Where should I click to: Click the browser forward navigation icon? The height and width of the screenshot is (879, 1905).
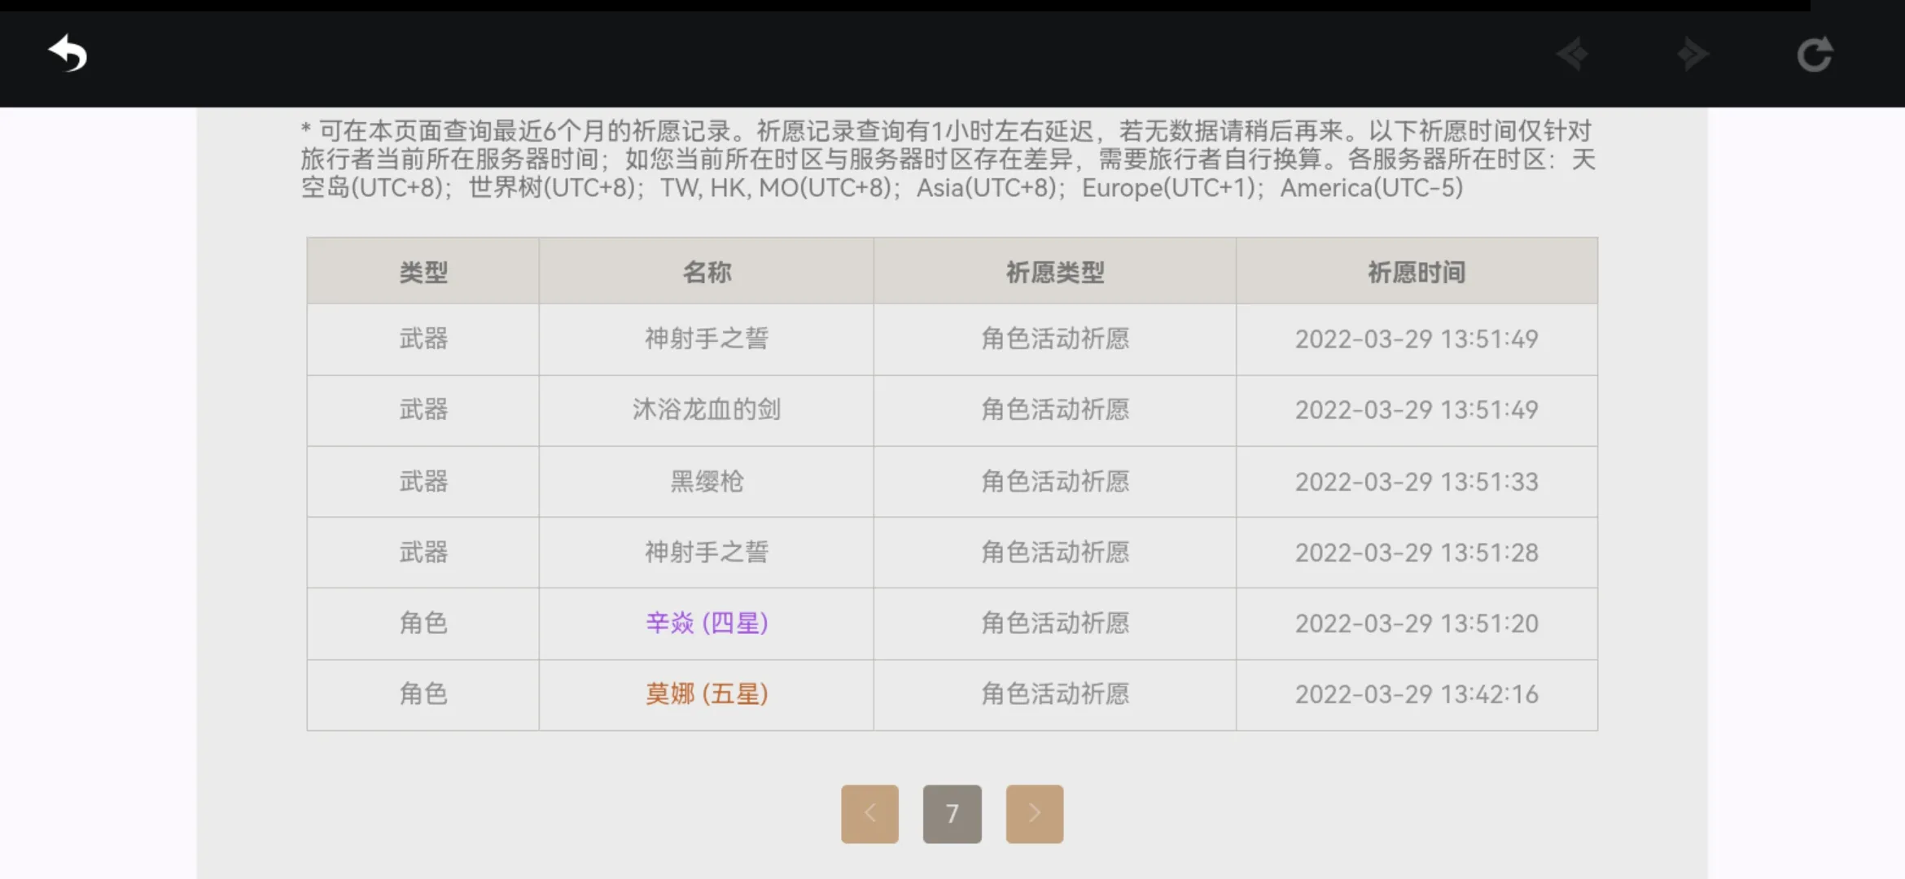point(1693,55)
